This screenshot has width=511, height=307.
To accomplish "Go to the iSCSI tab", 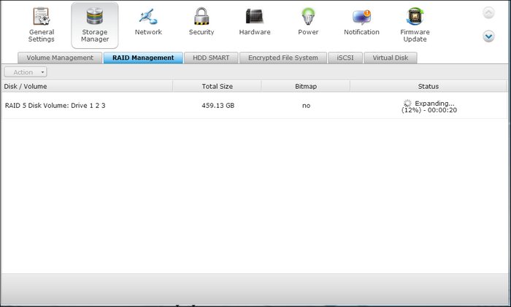I will coord(345,58).
